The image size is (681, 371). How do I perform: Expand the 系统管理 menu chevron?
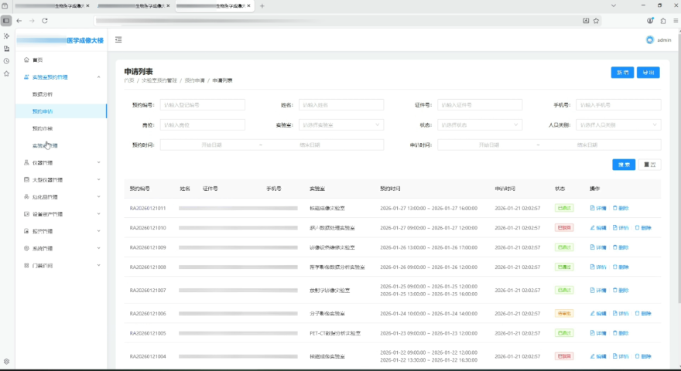pyautogui.click(x=98, y=248)
